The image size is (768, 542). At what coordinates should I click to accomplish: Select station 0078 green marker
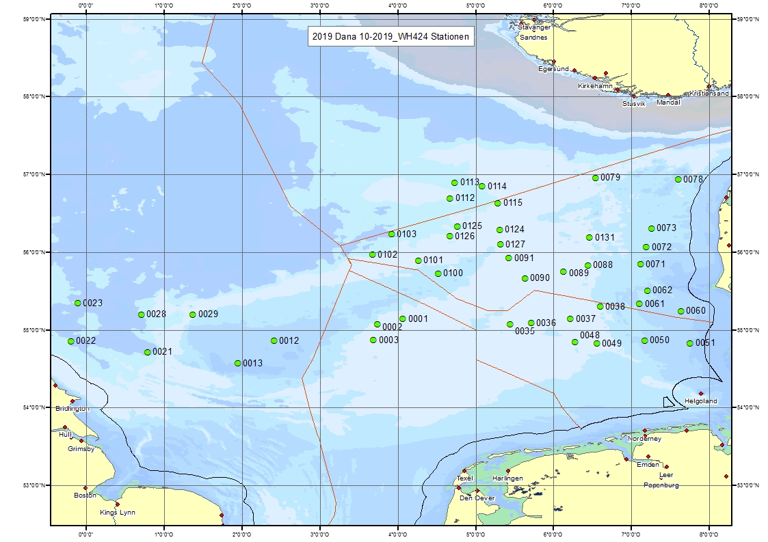click(678, 180)
